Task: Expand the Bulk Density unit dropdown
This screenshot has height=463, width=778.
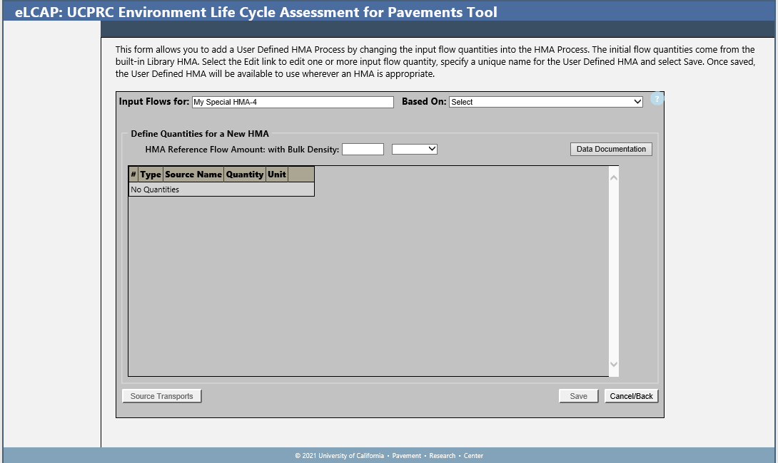Action: (x=415, y=149)
